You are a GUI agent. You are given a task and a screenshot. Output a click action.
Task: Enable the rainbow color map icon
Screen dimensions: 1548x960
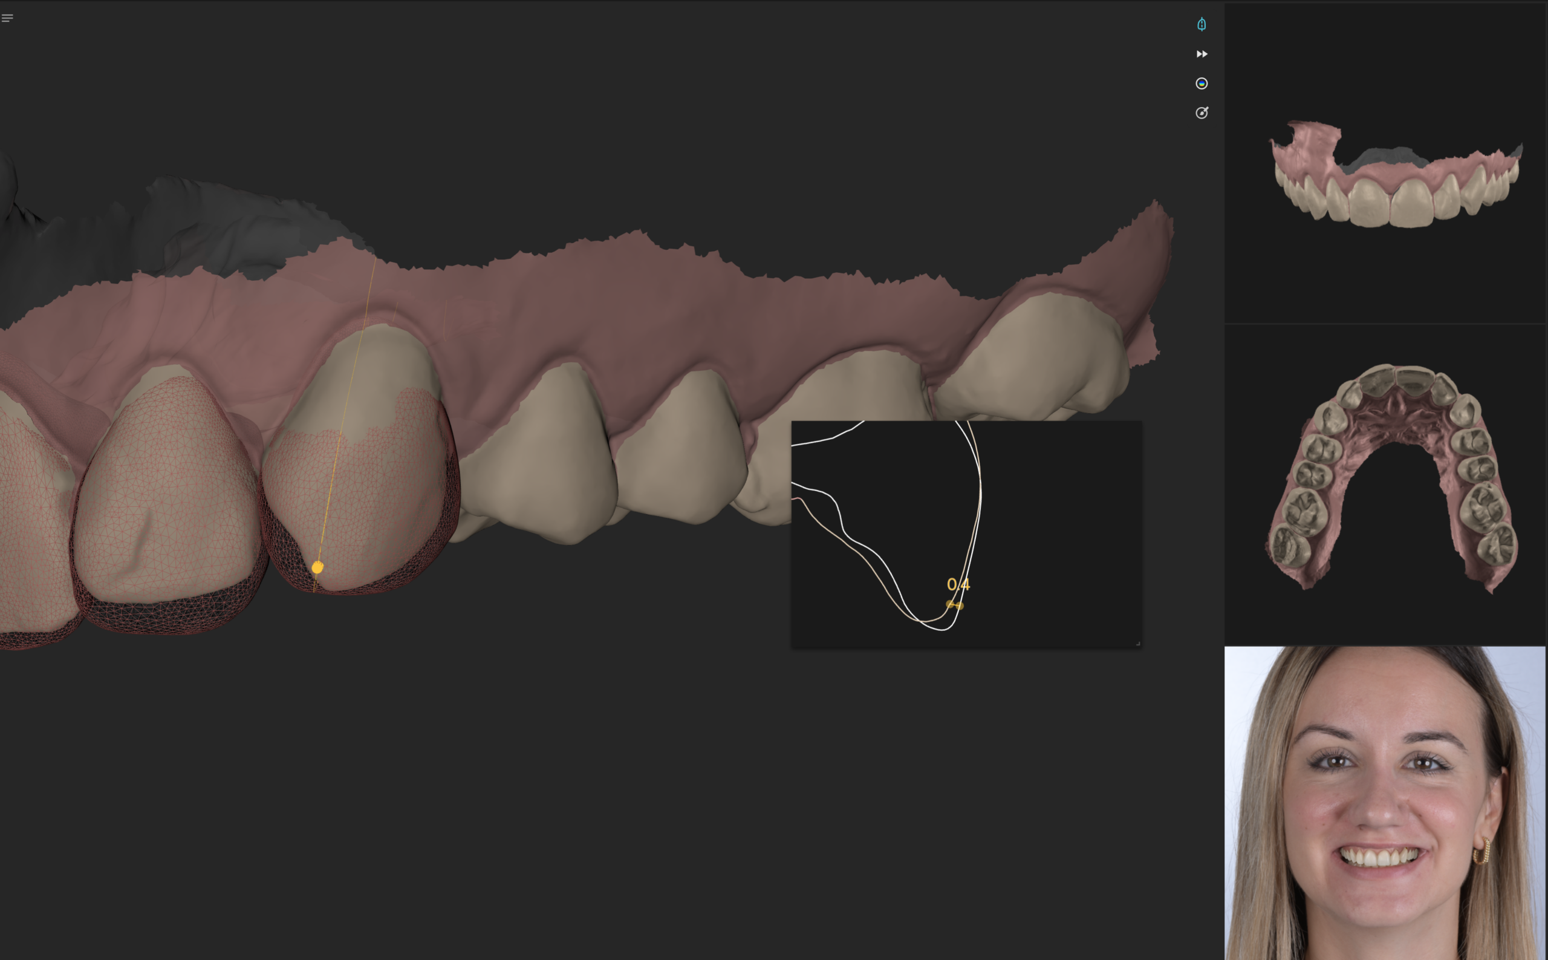click(x=1202, y=83)
